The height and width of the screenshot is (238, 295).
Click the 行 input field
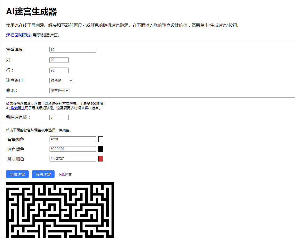tap(59, 70)
